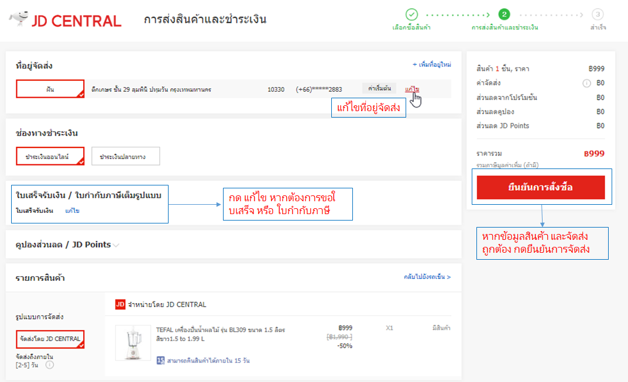Open the TEFAL blender product name link

(x=220, y=334)
